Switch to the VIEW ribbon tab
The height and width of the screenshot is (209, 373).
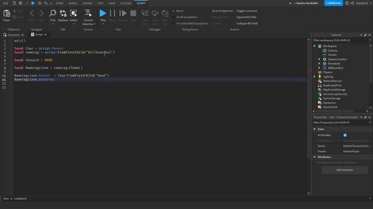(112, 3)
